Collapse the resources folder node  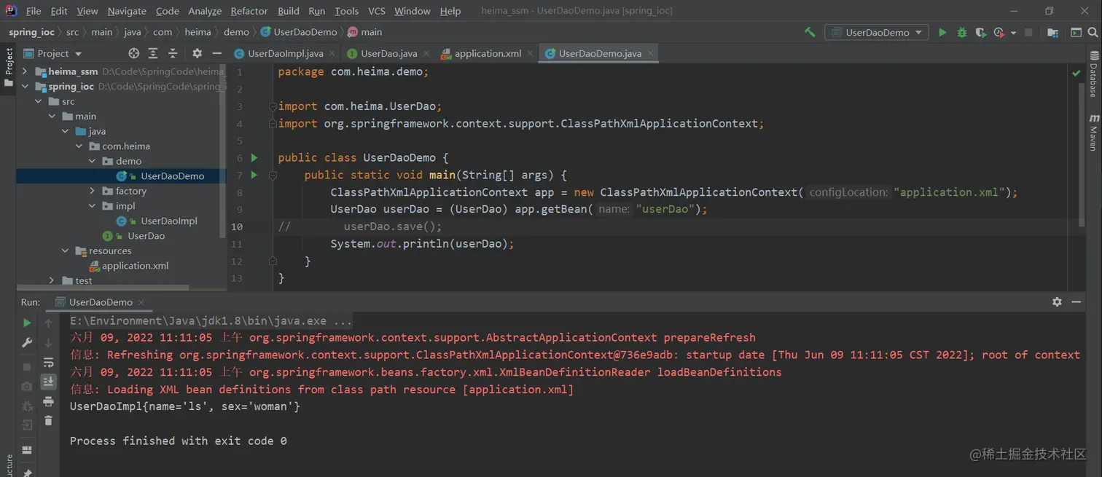(x=65, y=251)
